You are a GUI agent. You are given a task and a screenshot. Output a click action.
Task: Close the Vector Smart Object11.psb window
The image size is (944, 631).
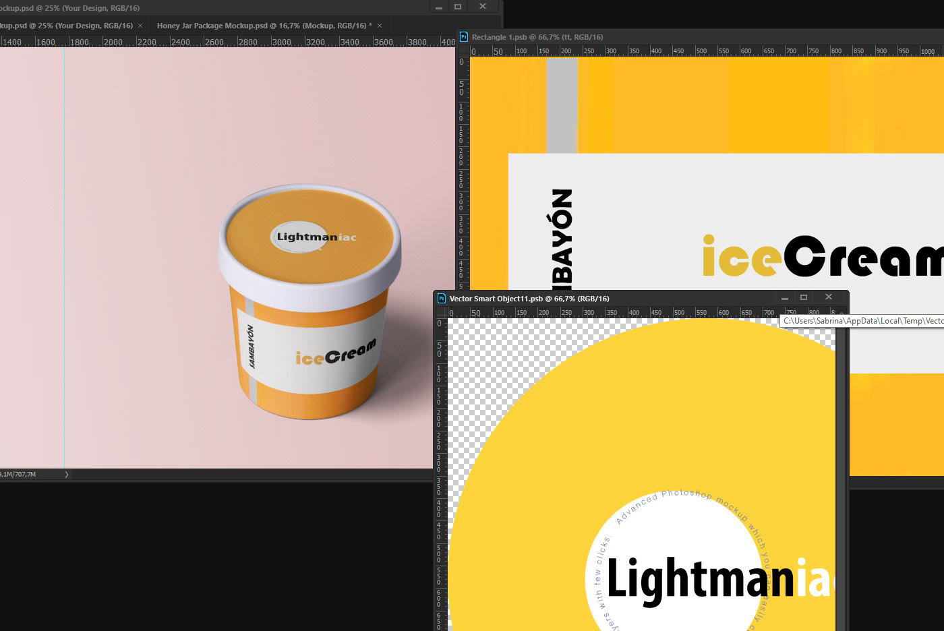829,297
